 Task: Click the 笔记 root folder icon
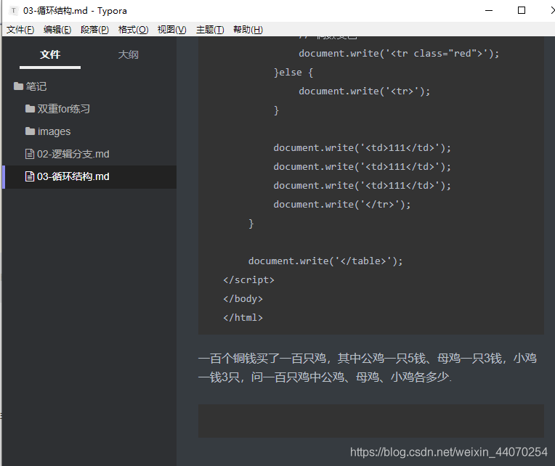(18, 86)
